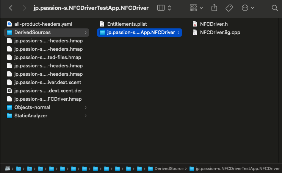This screenshot has width=282, height=173.
Task: Select the NFCDriver.iig.cpp file
Action: (x=220, y=32)
